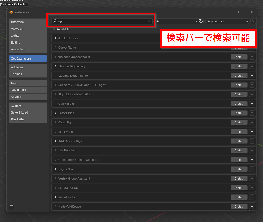Clear the search field with X icon
Viewport: 263px width, 222px height.
(x=149, y=21)
